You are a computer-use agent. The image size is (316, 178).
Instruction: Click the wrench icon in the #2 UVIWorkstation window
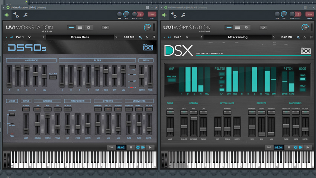(183, 15)
